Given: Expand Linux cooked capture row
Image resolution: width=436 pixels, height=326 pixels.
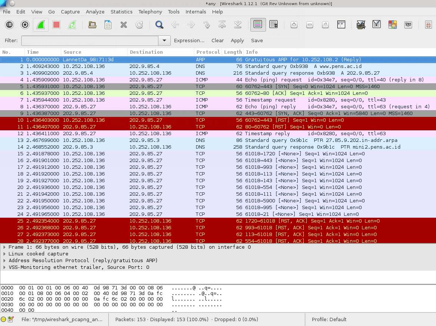Looking at the screenshot, I should pos(4,254).
